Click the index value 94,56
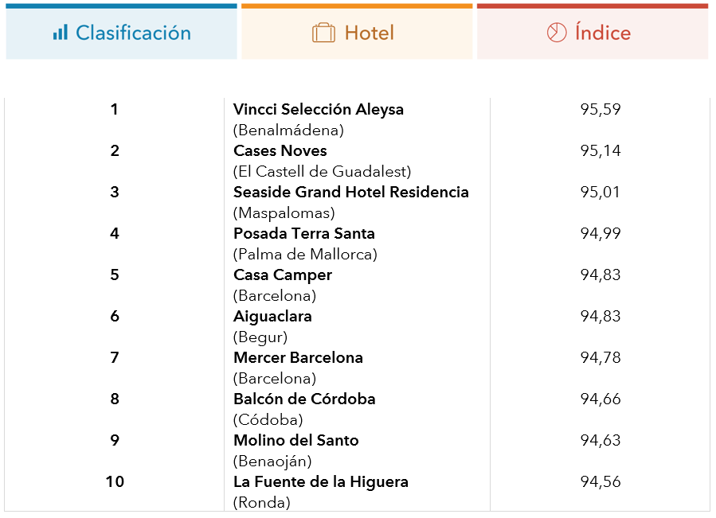This screenshot has width=716, height=518. pos(600,482)
